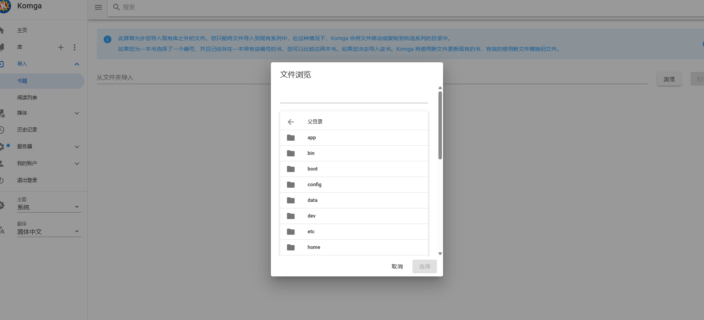Screen dimensions: 704x320
Task: Click the blue info icon in banner
Action: pos(108,39)
